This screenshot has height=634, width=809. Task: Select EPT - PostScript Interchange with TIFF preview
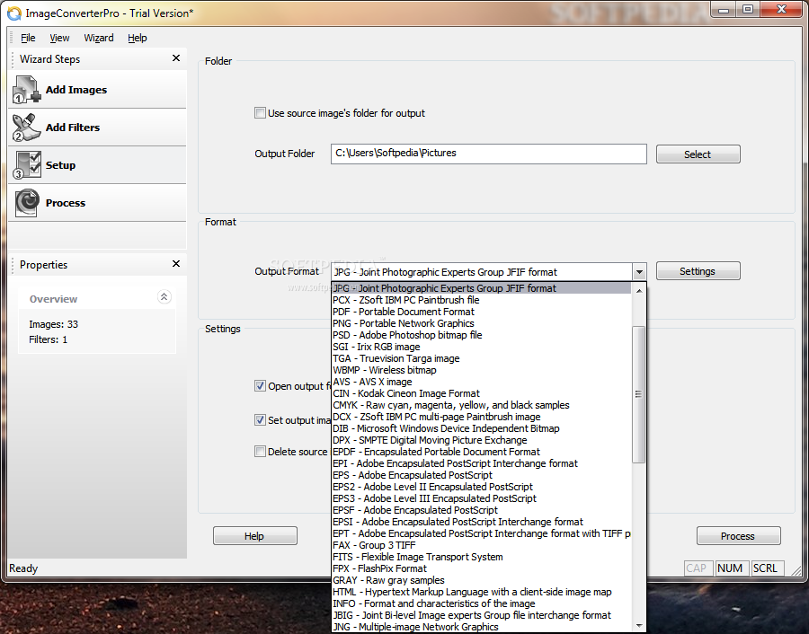(482, 533)
